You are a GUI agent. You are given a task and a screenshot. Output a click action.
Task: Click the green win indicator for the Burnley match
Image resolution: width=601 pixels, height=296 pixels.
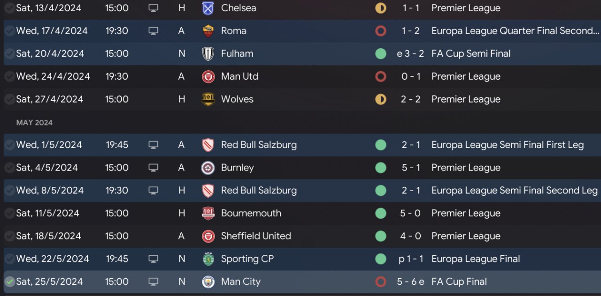coord(381,168)
